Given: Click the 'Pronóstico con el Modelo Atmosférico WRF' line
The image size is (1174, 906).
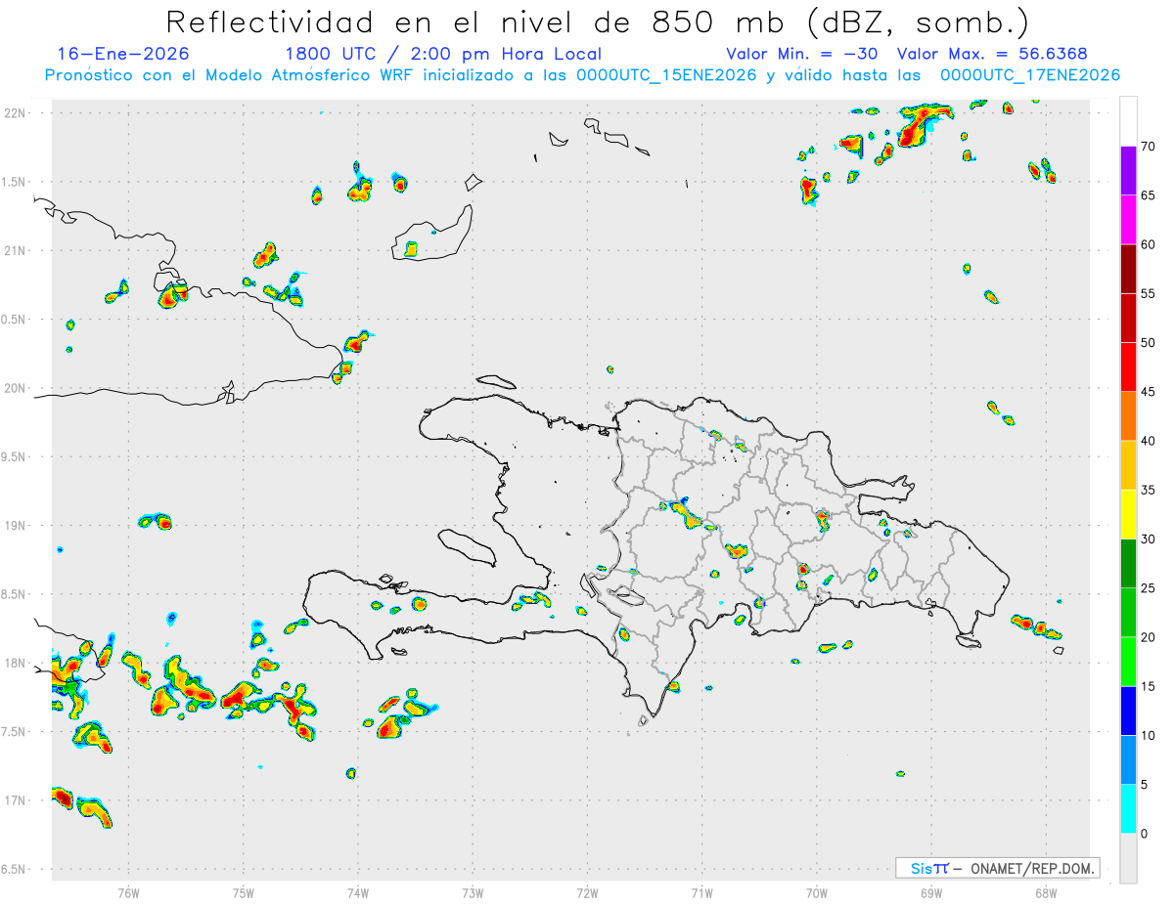Looking at the screenshot, I should pos(582,75).
